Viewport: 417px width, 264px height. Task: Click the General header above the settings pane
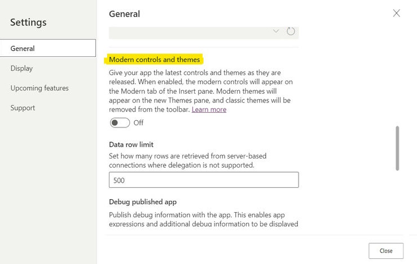124,14
